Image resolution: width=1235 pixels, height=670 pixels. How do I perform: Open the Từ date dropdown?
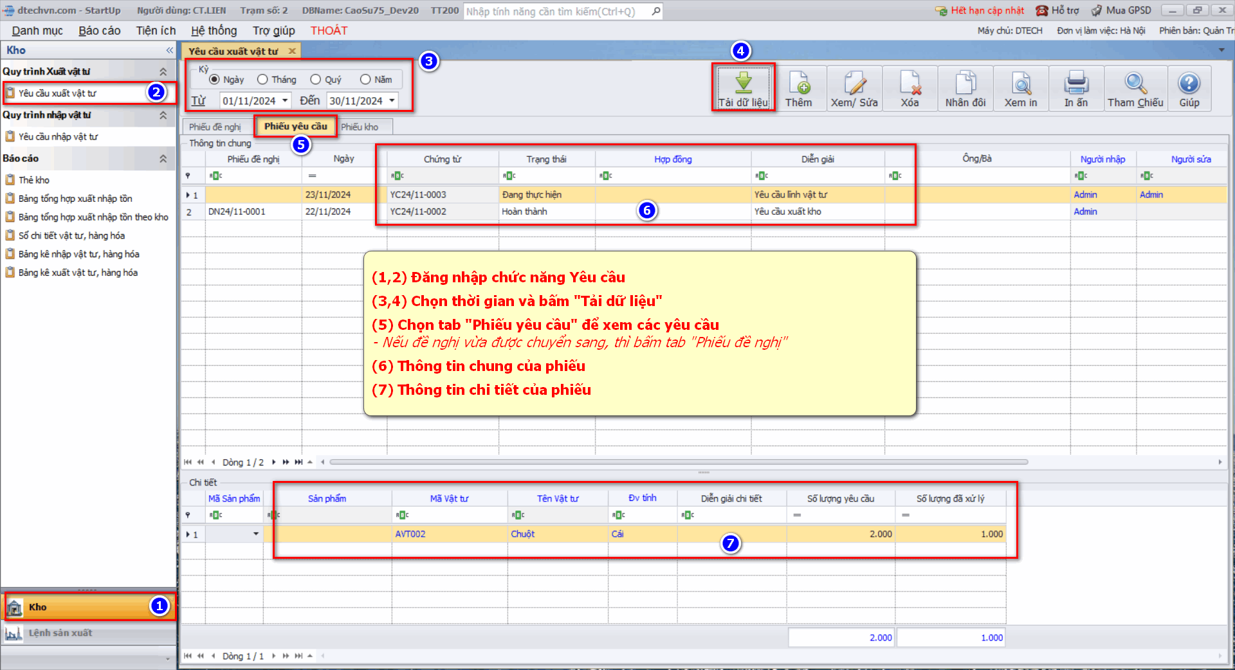(x=285, y=101)
